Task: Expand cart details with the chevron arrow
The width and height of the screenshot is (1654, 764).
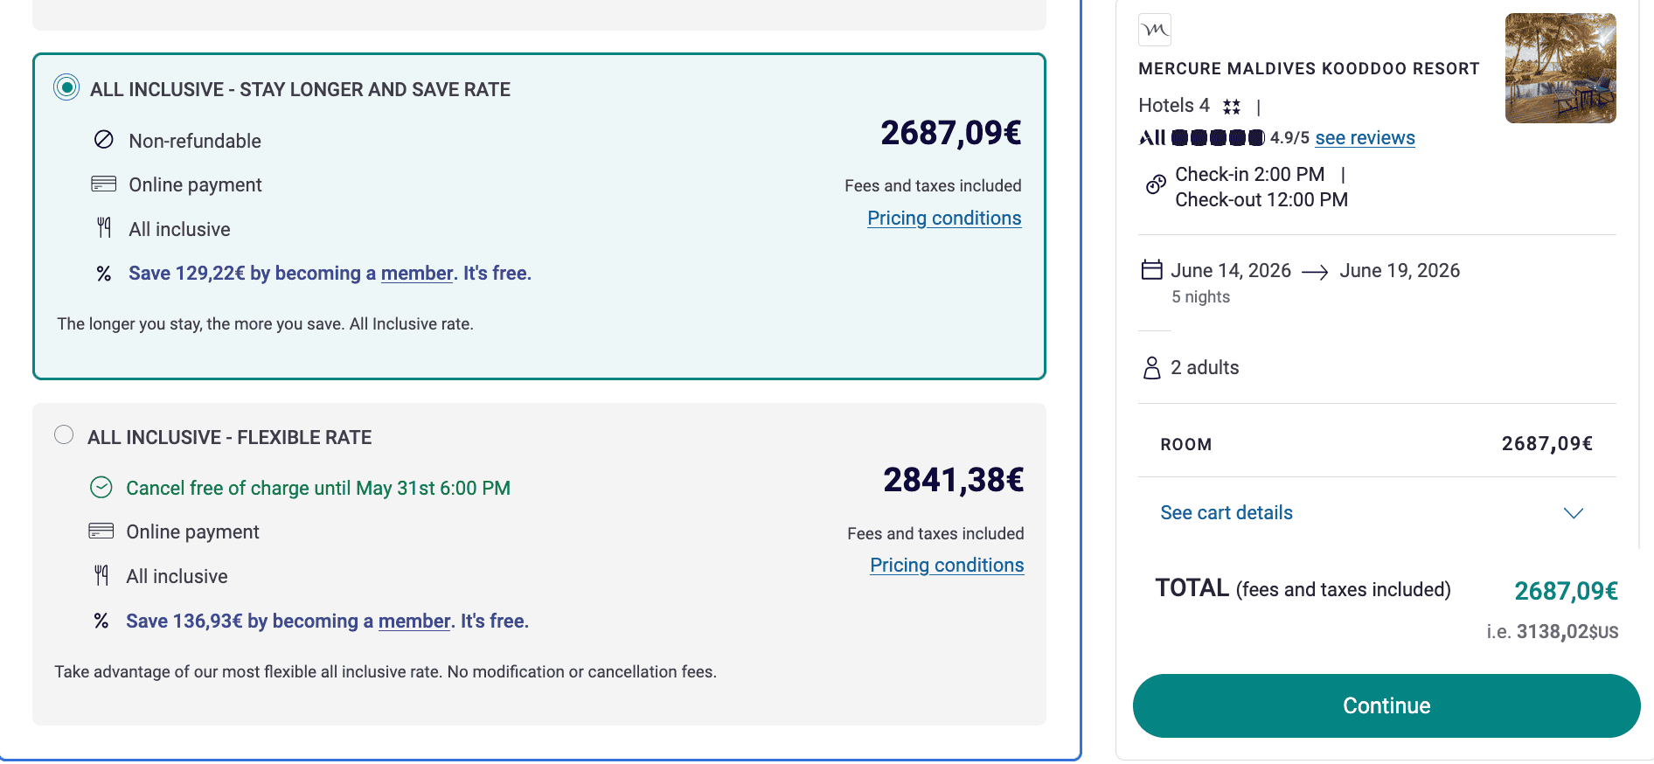Action: pos(1573,513)
